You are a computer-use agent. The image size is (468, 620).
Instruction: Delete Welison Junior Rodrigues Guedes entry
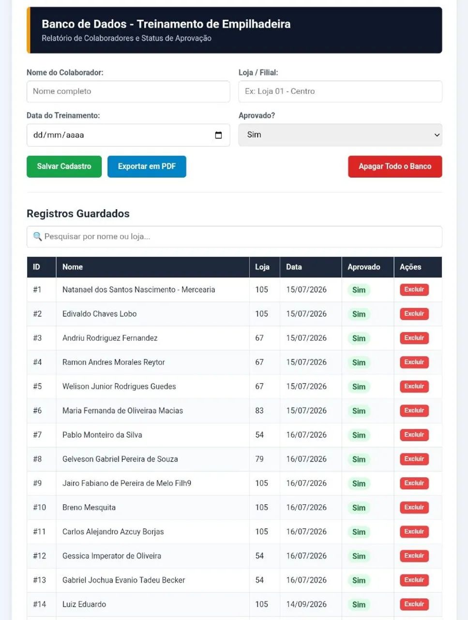414,387
